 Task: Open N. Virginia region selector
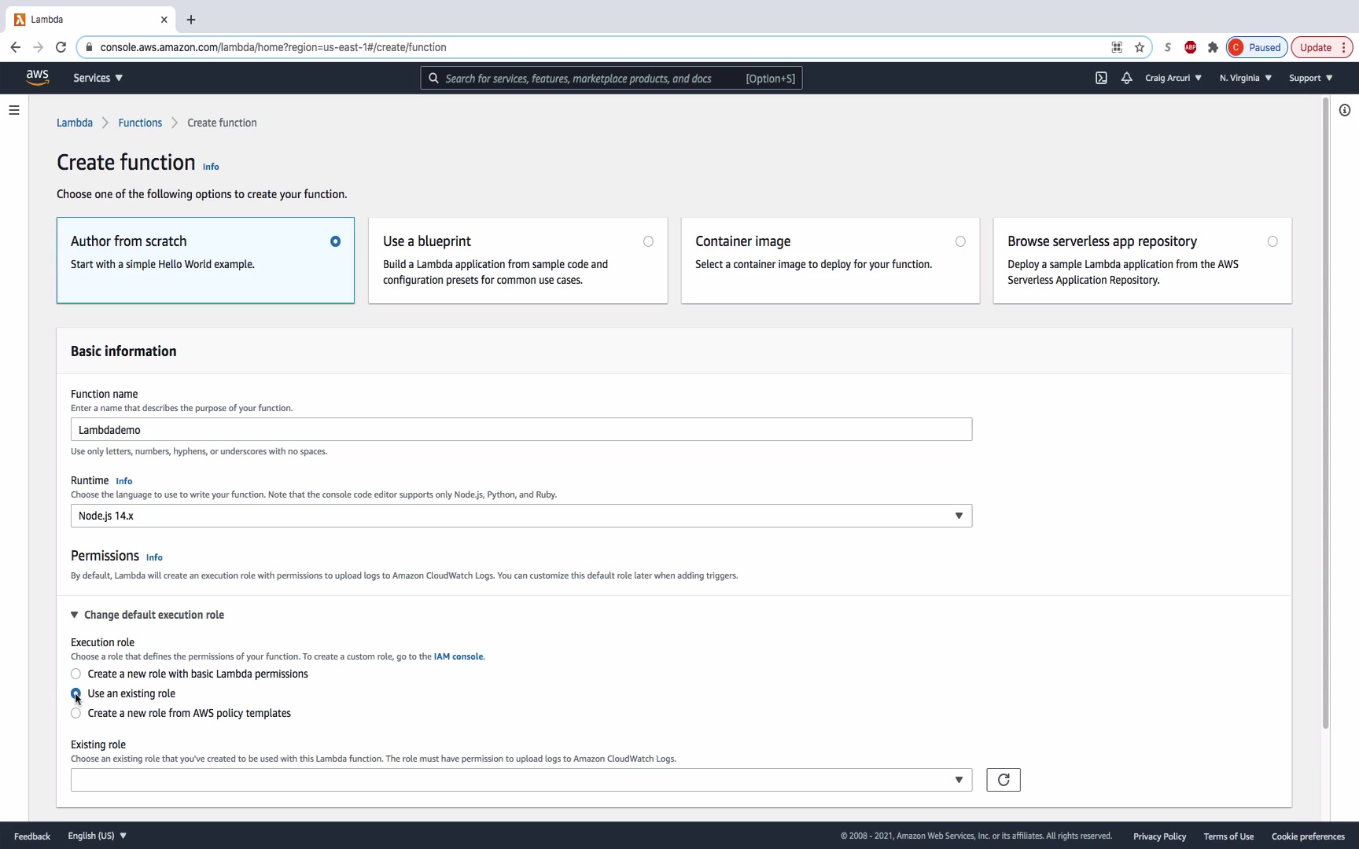tap(1246, 78)
